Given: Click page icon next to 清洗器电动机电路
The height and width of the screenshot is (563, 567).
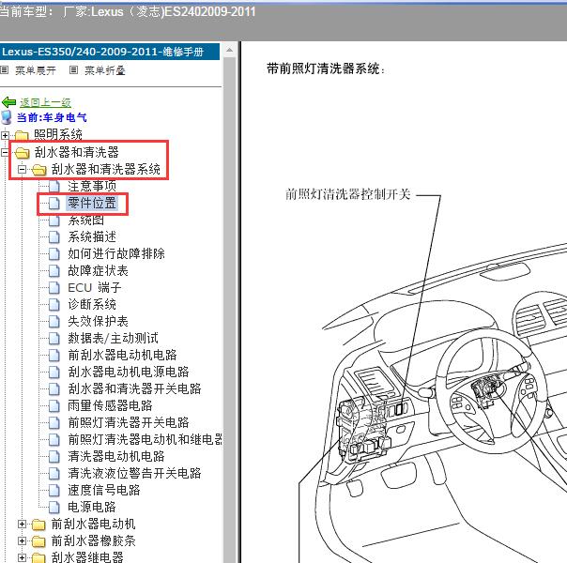Looking at the screenshot, I should [54, 456].
